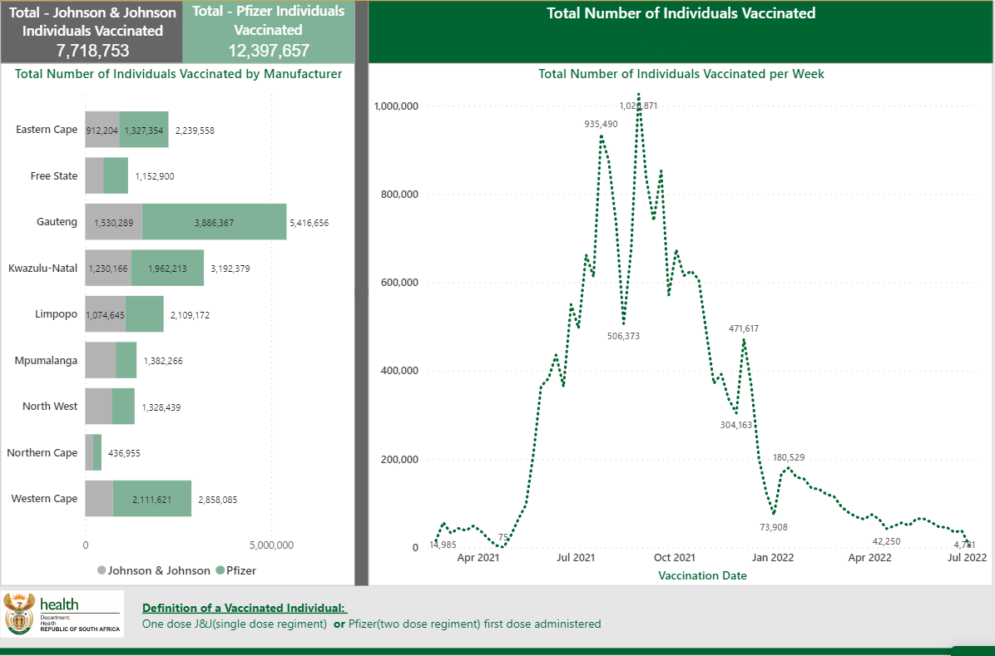Click the 'Total Number of Individuals Vaccinated by Manufacturer' title

(x=178, y=74)
